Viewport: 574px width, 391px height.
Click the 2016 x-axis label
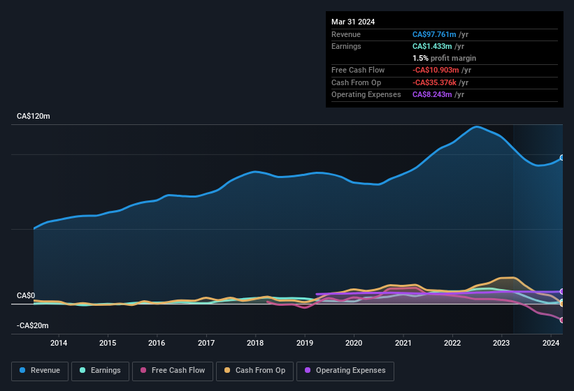(x=157, y=343)
